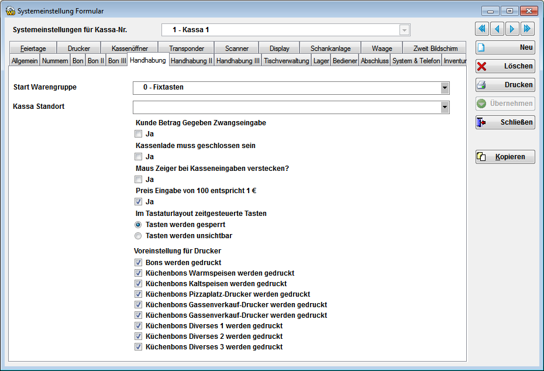Select Tasten werden gesperrt radio button
Viewport: 544px width, 371px height.
138,225
